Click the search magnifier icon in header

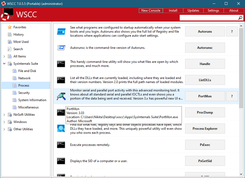[x=240, y=18]
